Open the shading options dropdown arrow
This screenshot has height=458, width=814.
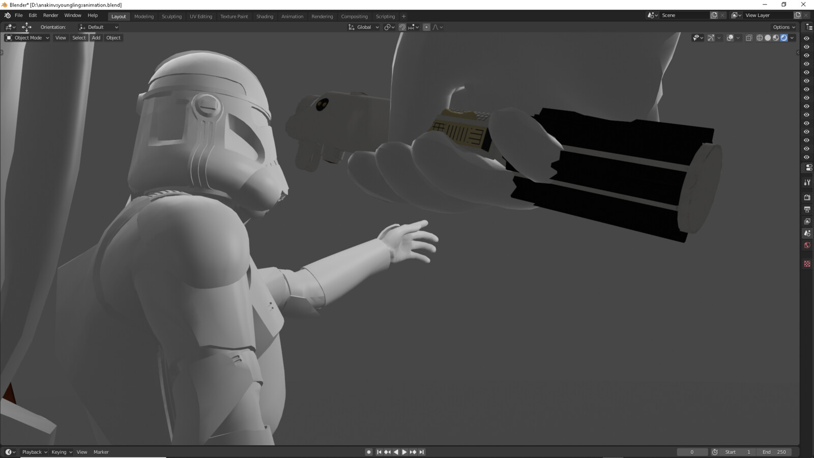(x=792, y=38)
